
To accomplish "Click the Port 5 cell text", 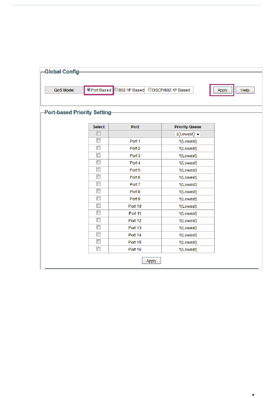I will pyautogui.click(x=135, y=170).
